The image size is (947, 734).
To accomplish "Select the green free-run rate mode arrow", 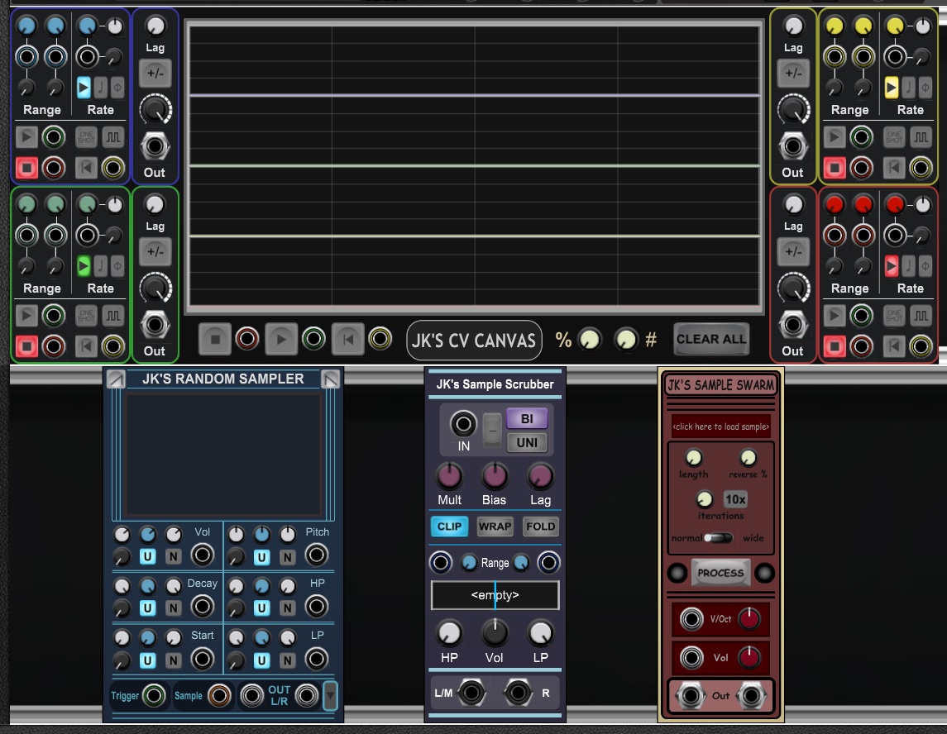I will tap(84, 266).
